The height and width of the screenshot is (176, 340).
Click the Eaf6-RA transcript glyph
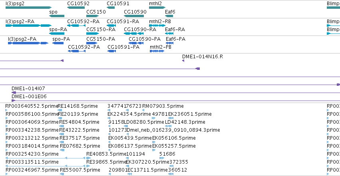169,34
